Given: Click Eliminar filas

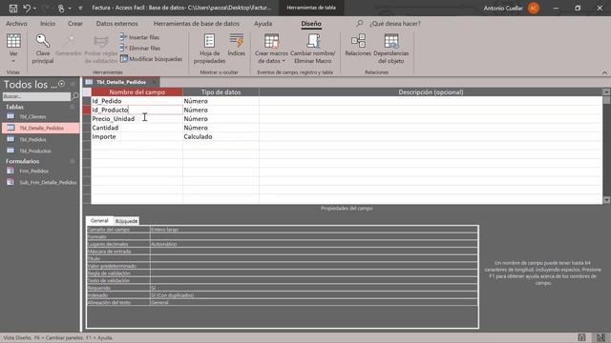Looking at the screenshot, I should (140, 49).
